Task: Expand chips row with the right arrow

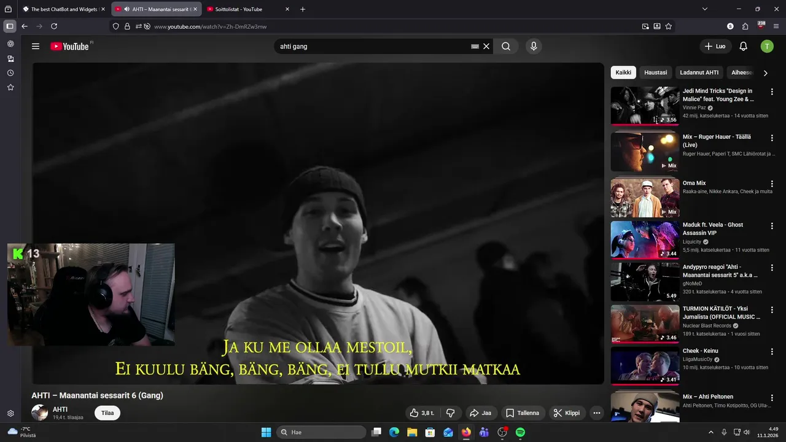Action: [x=765, y=72]
